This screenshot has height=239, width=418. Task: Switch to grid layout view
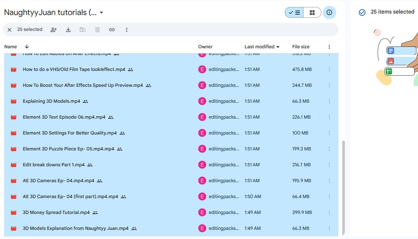point(312,13)
